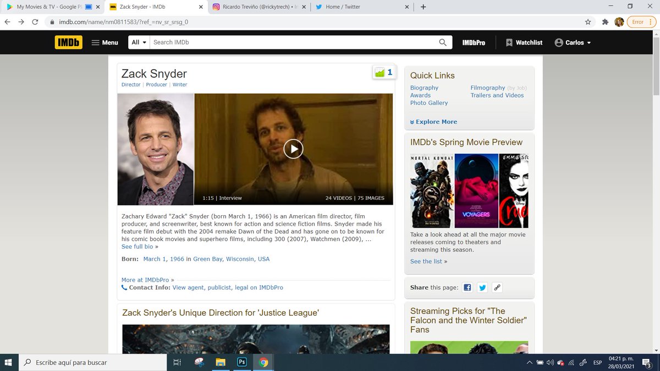Click the Search IMDb input field
This screenshot has height=371, width=660.
293,42
